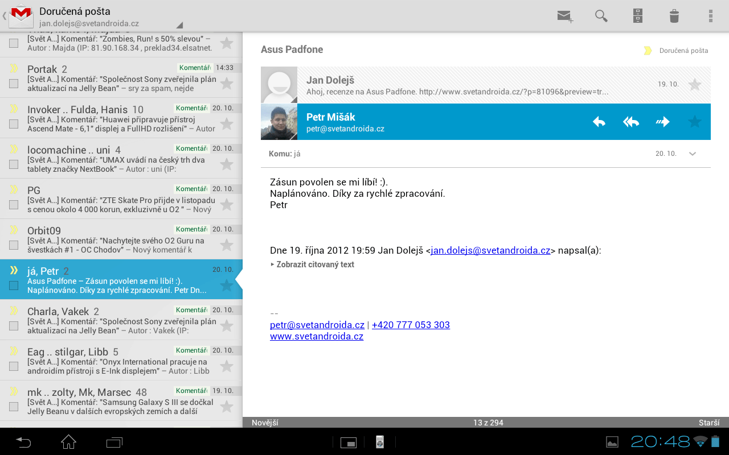Tap the battery status icon
The height and width of the screenshot is (455, 729).
715,441
